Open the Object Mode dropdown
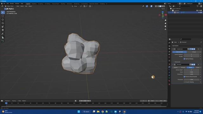The image size is (203, 114). tap(10, 6)
